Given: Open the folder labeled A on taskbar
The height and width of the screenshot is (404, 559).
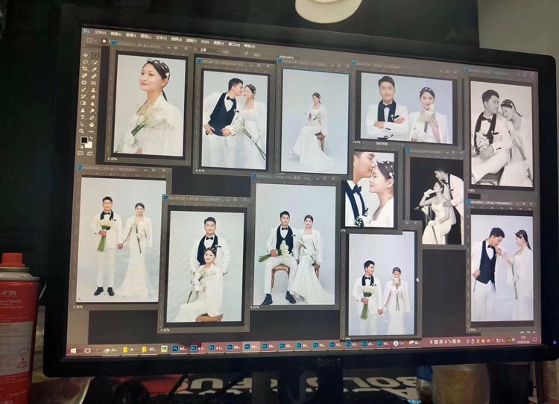Looking at the screenshot, I should pos(127,350).
